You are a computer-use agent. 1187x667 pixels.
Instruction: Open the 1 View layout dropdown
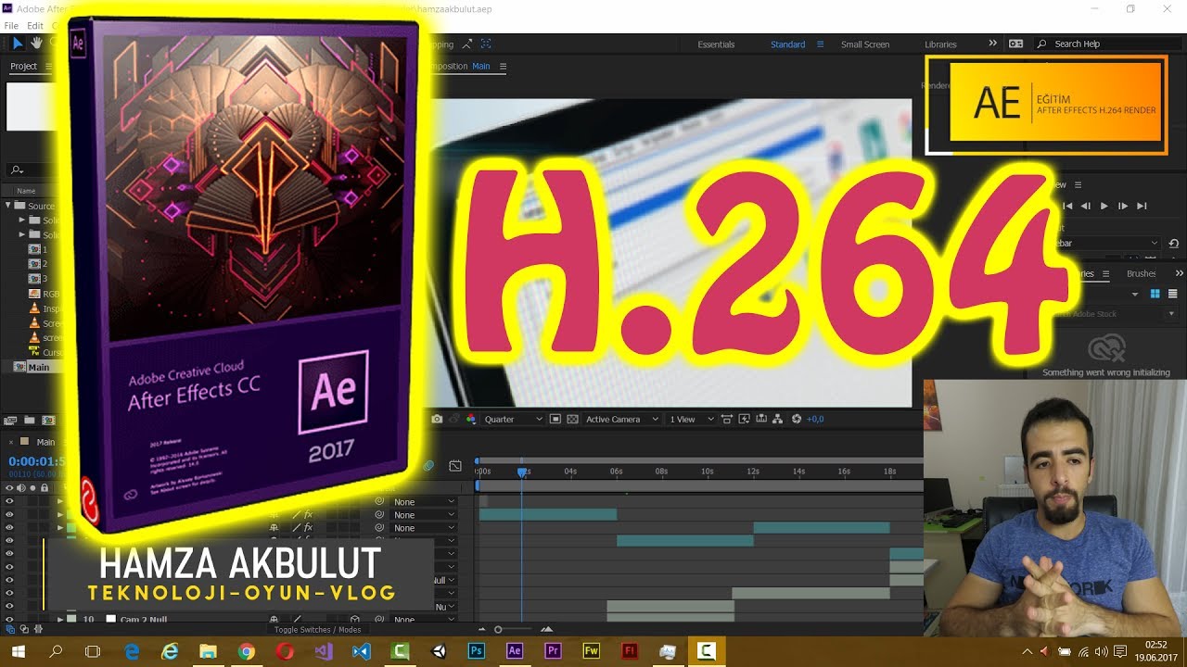coord(691,419)
